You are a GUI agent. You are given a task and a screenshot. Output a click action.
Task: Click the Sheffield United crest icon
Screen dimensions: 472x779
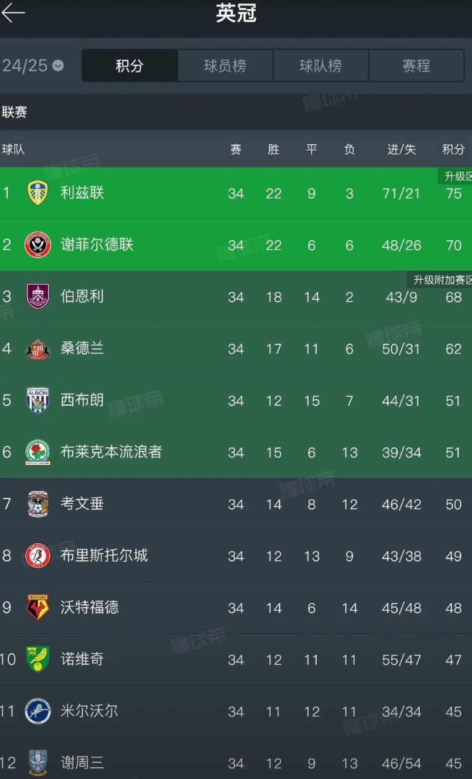point(38,245)
